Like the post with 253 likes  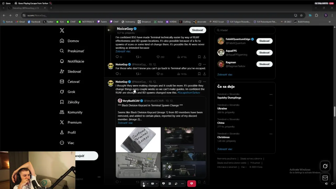(160, 57)
